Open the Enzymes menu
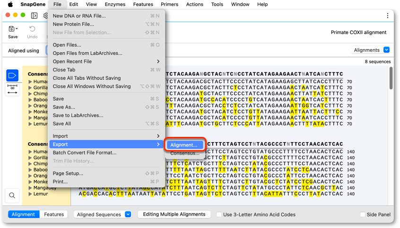 115,4
